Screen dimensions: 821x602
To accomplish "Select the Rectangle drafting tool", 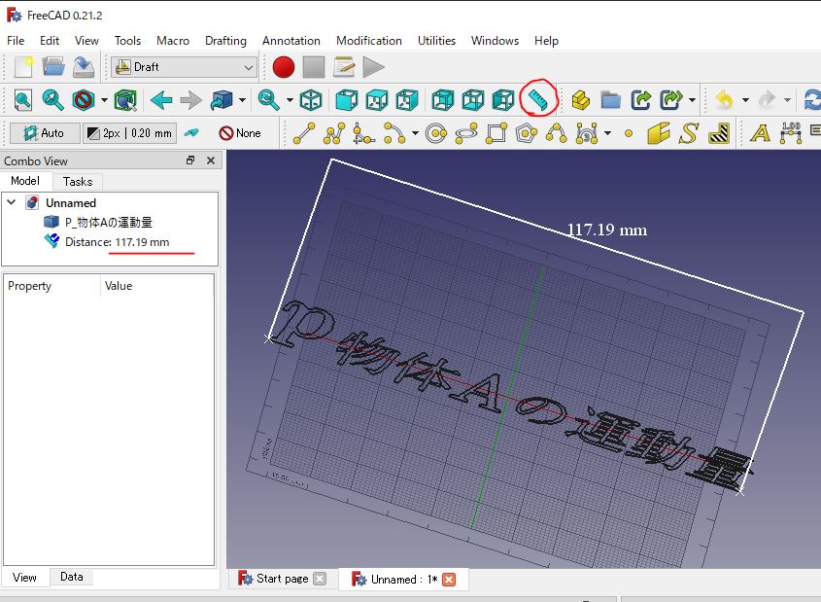I will coord(496,133).
